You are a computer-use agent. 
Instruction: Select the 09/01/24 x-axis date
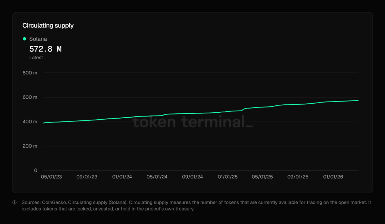coord(192,177)
